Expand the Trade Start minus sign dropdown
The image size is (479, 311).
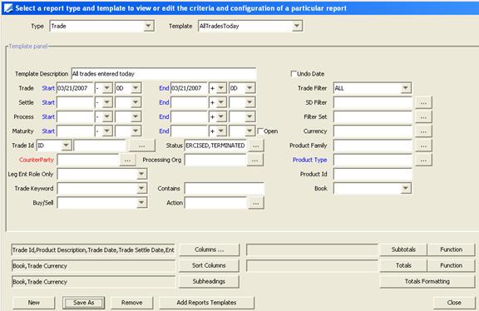tap(107, 88)
